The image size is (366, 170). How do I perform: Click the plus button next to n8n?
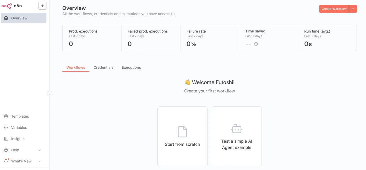pyautogui.click(x=42, y=6)
